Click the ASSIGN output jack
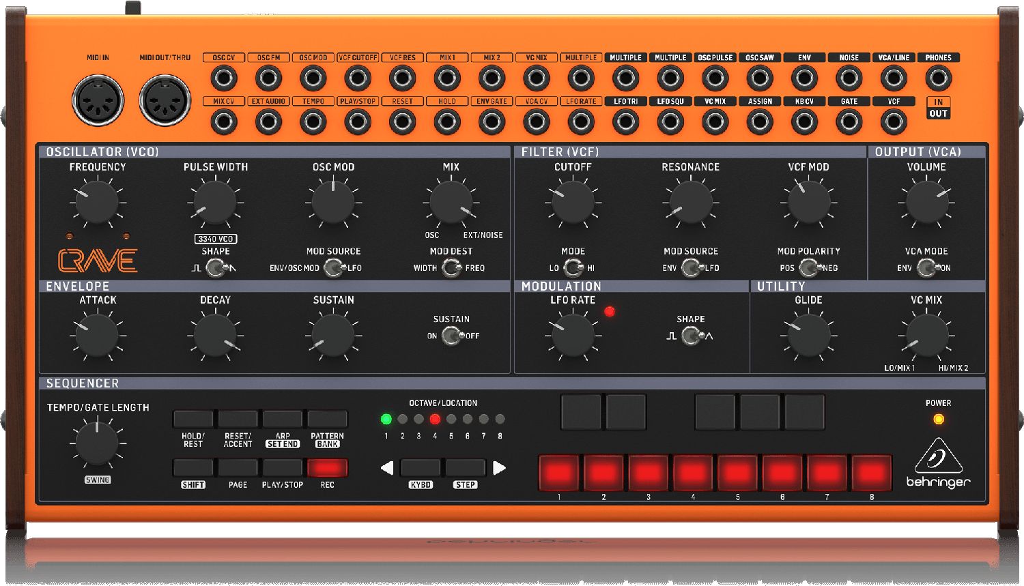1024x586 pixels. coord(760,122)
